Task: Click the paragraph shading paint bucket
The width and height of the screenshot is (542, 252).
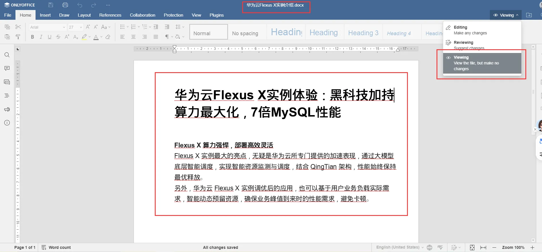Action: pos(178,37)
